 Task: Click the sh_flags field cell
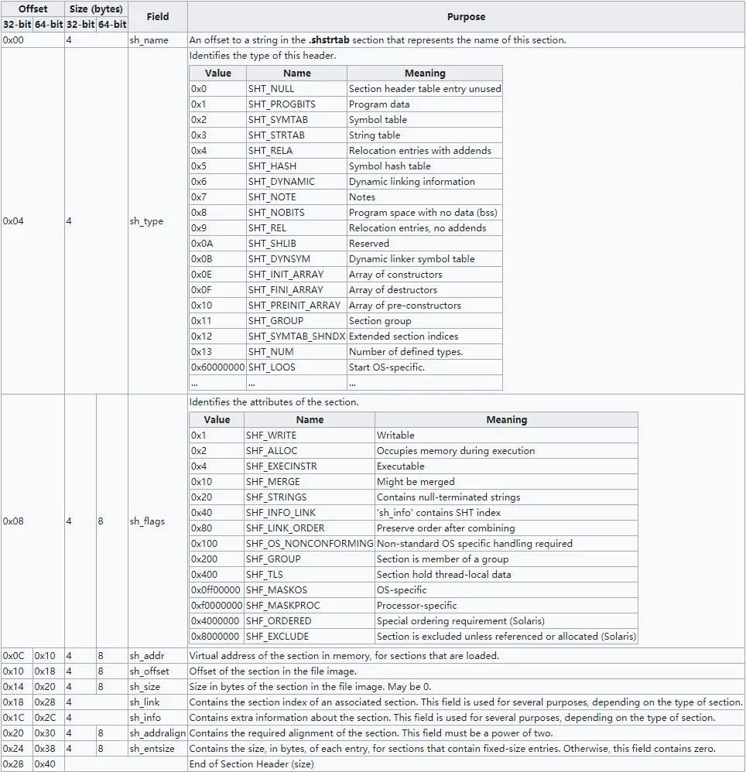coord(158,521)
